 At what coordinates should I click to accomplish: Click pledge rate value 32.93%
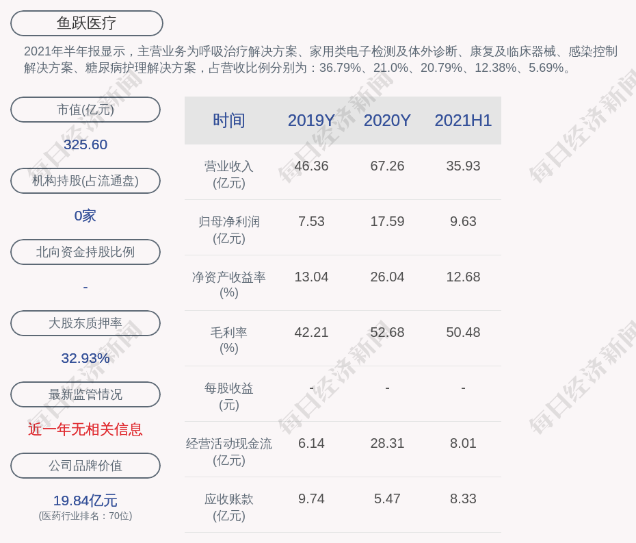pos(85,358)
